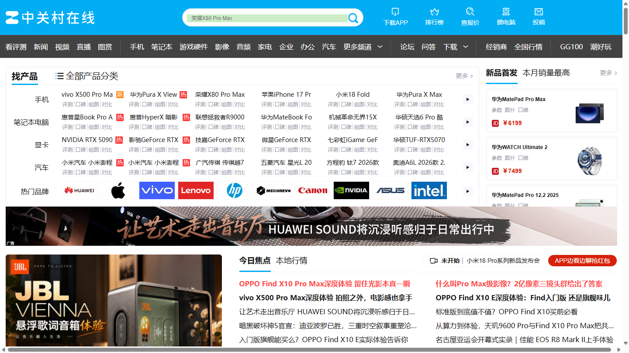This screenshot has width=629, height=353.
Task: Open the NVIDIA RTX 5090 product link
Action: pos(87,140)
